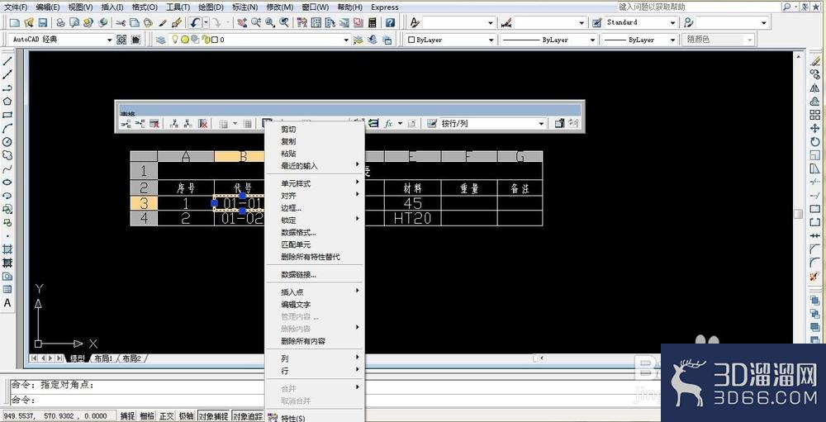This screenshot has width=826, height=422.
Task: Open the 格式(O) menu
Action: coord(145,7)
